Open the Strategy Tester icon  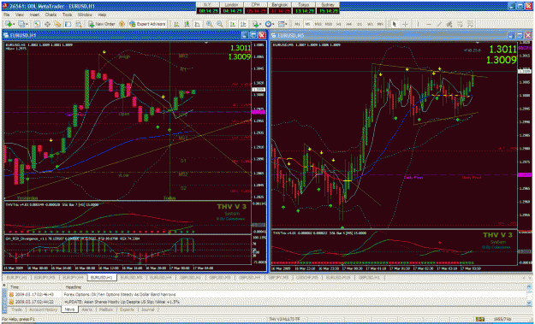(x=79, y=24)
